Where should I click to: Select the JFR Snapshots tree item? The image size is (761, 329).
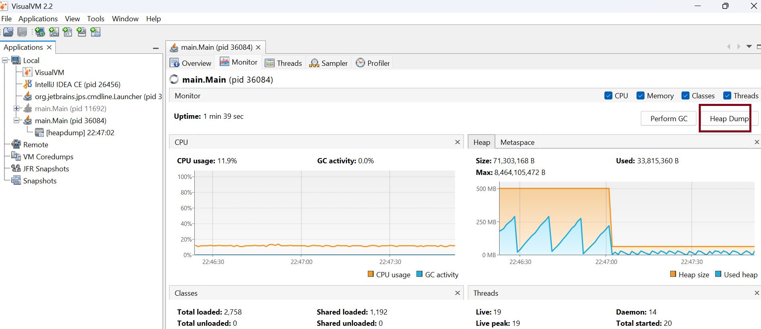click(46, 169)
